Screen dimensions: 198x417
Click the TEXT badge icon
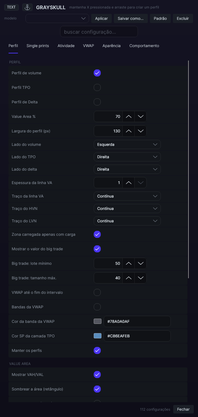11,7
